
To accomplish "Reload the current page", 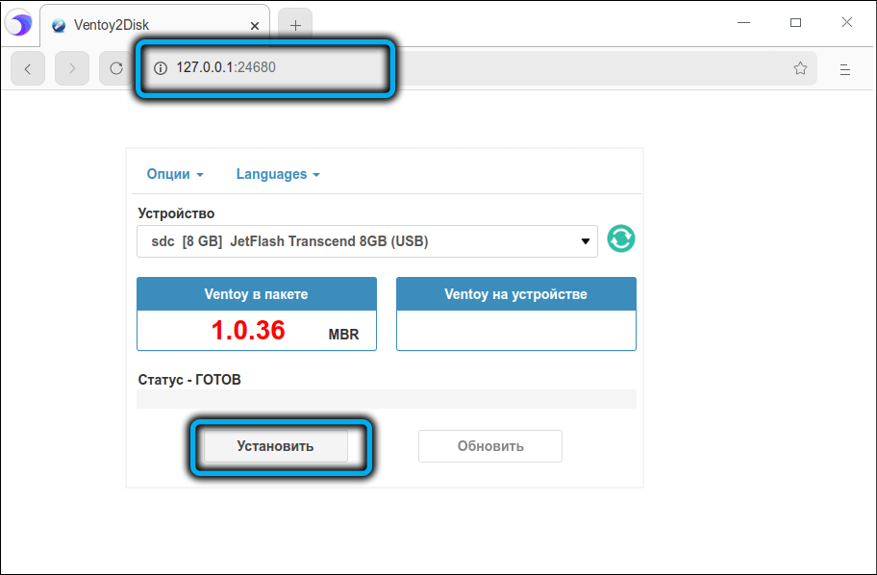I will [x=116, y=68].
